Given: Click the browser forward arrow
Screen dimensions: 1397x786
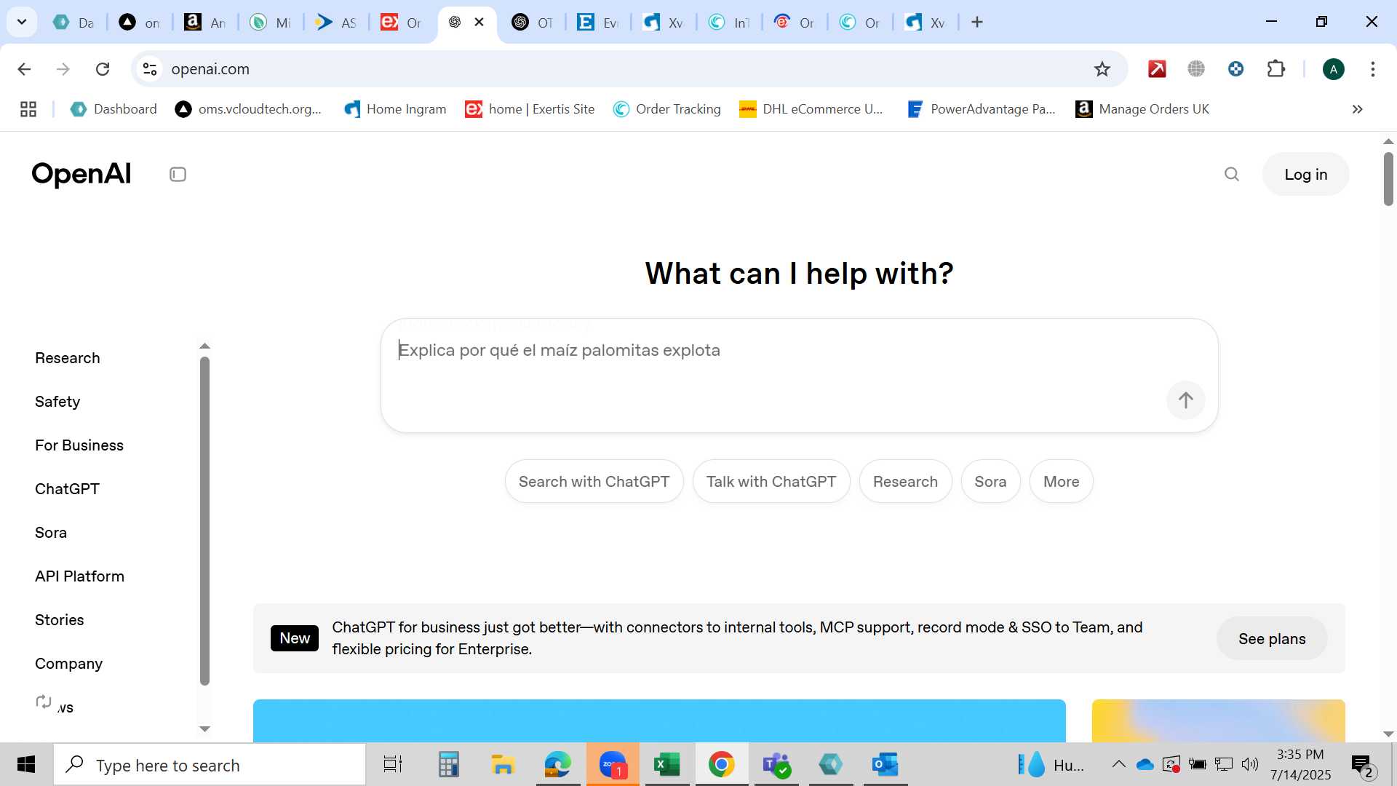Looking at the screenshot, I should 63,69.
